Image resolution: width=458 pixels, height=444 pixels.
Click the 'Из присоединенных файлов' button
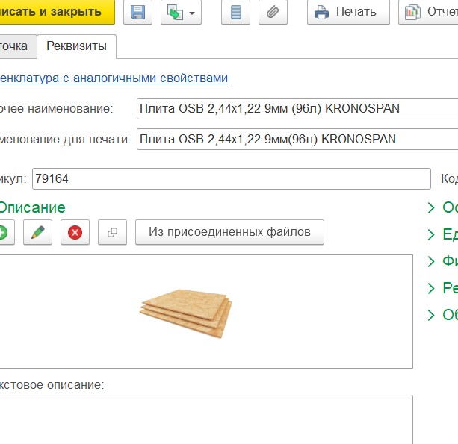coord(229,232)
